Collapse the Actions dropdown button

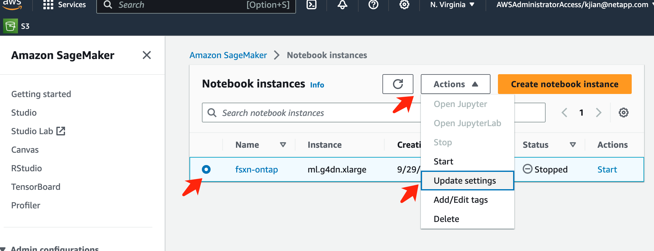pos(455,84)
